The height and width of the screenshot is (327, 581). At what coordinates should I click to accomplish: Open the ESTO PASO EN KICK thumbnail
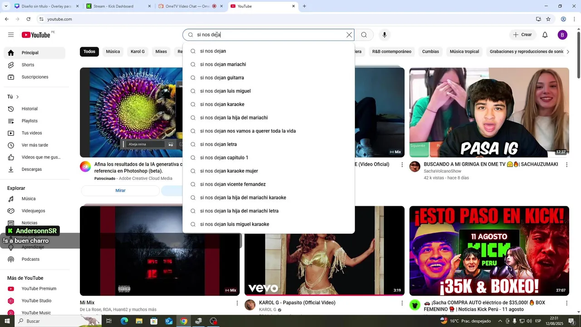(x=489, y=251)
